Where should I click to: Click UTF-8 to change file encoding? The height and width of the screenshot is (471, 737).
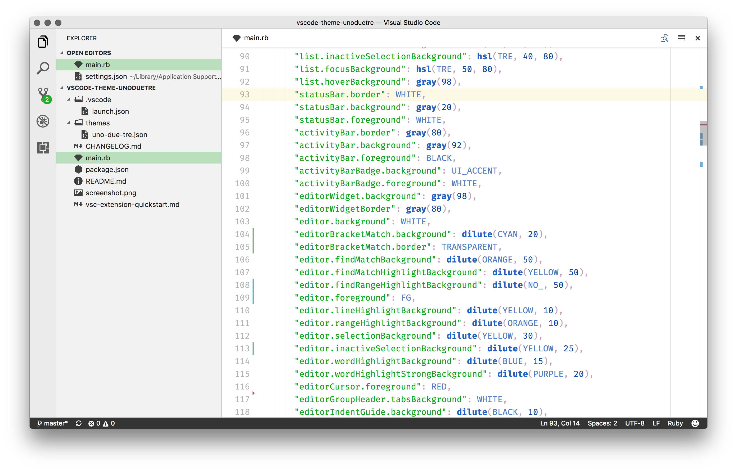click(x=635, y=423)
